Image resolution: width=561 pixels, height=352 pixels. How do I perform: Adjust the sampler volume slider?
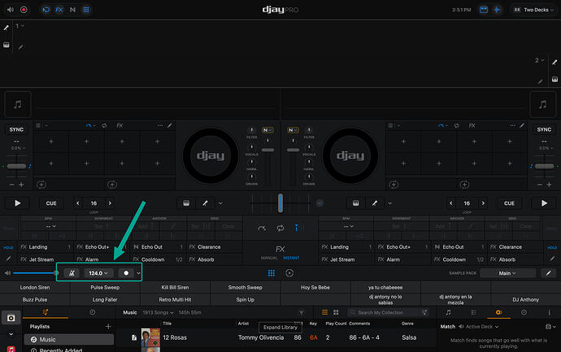(34, 273)
